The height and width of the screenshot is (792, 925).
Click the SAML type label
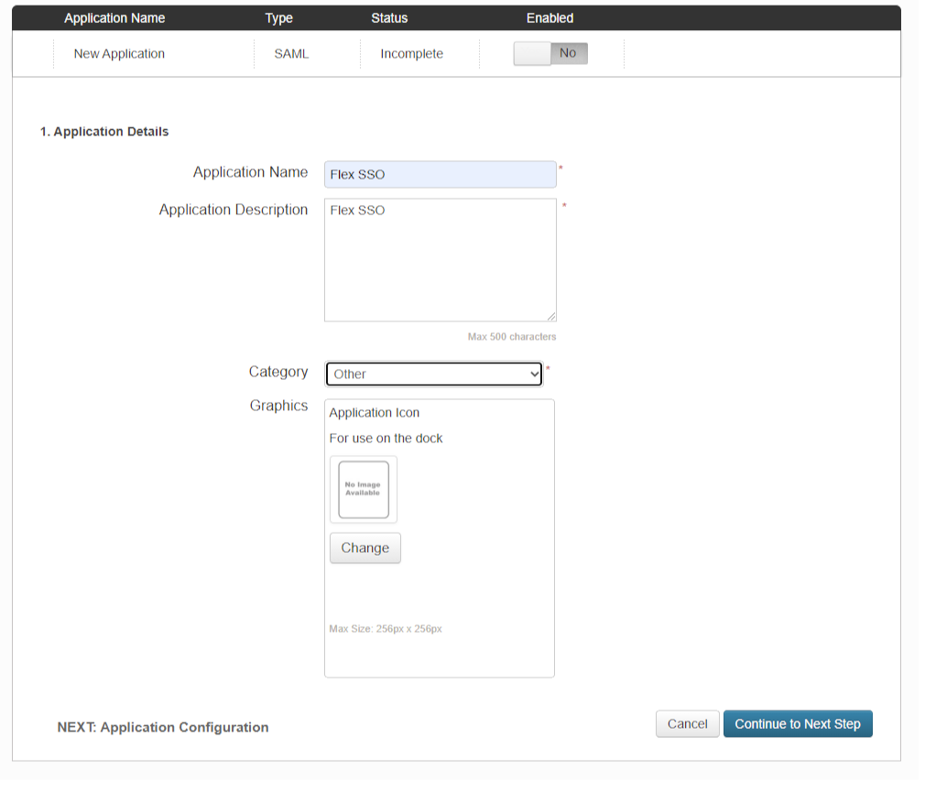coord(291,53)
